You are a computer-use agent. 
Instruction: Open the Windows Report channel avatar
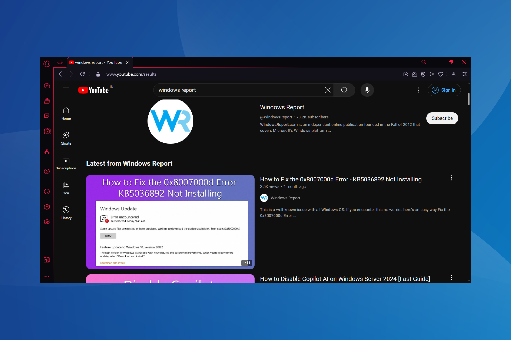coord(170,121)
